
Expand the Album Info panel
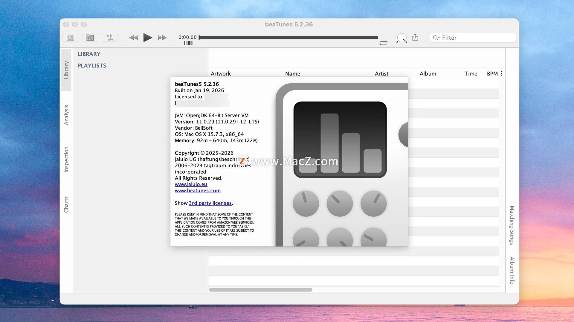[512, 270]
